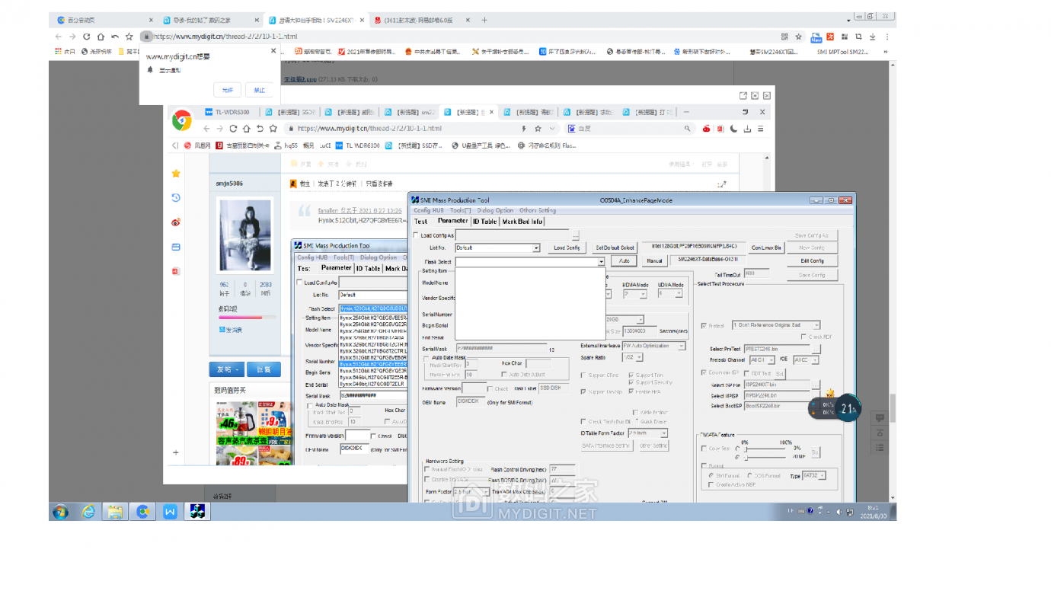The height and width of the screenshot is (591, 1051).
Task: Reload the page in outer browser
Action: point(87,37)
